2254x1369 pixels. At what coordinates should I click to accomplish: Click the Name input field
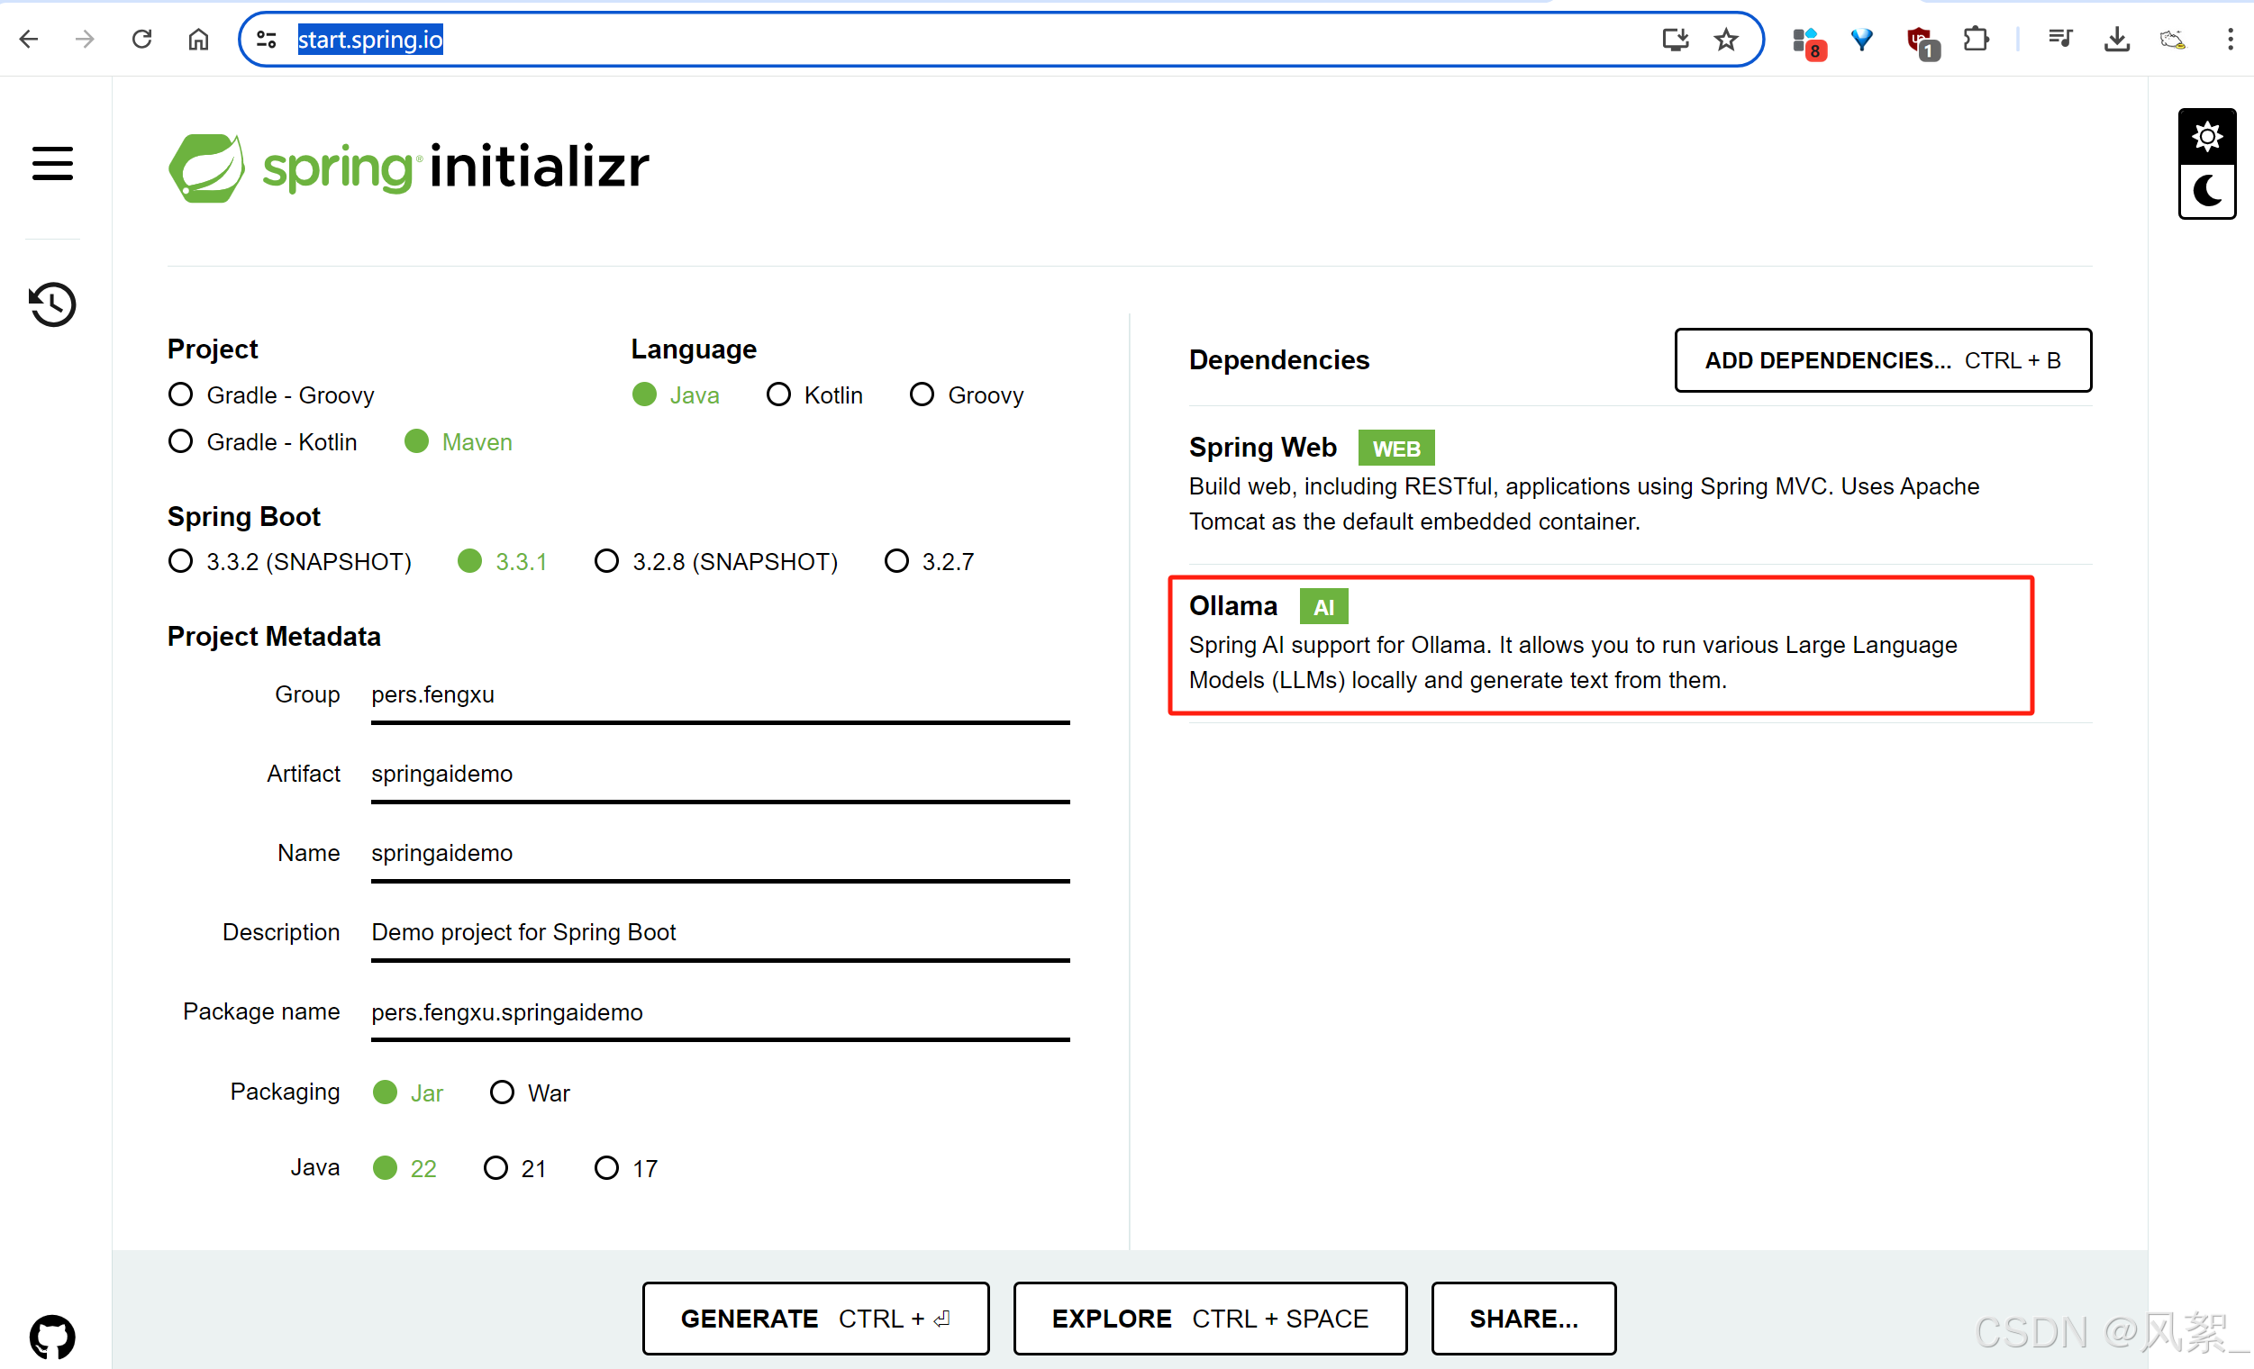(721, 854)
